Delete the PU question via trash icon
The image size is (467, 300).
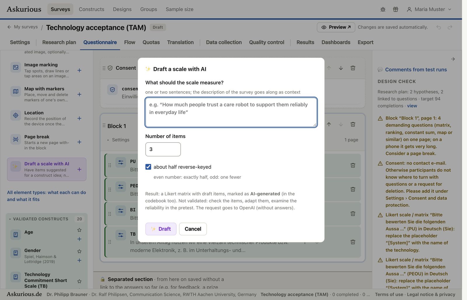(x=353, y=165)
